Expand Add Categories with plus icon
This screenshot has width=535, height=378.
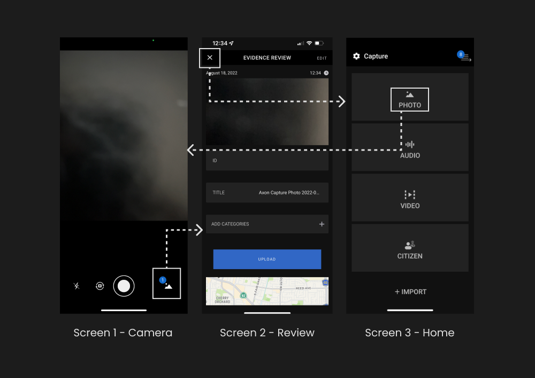coord(322,224)
